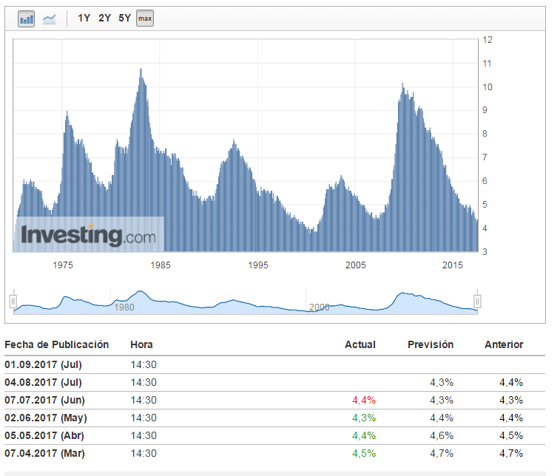Select the 07.07.2017 (Jun) release row
560x476 pixels.
tap(44, 400)
